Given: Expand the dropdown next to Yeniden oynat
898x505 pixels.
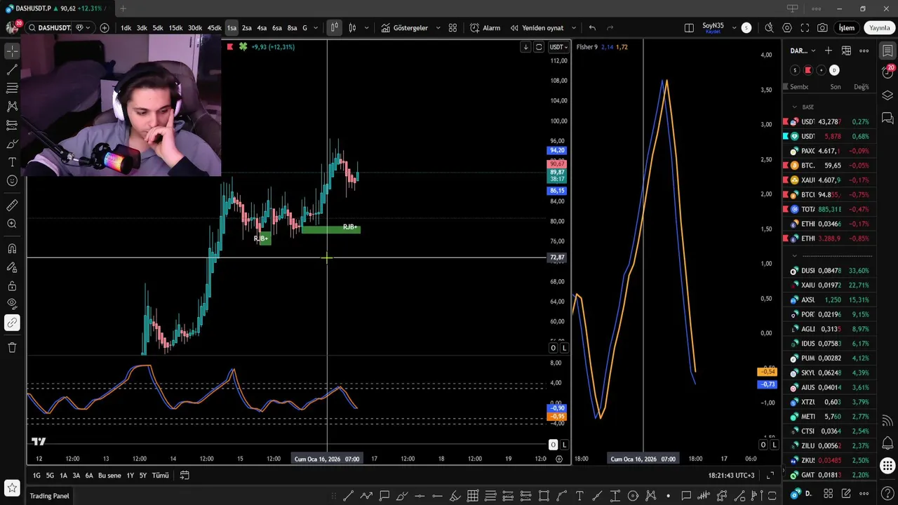Looking at the screenshot, I should pos(574,28).
